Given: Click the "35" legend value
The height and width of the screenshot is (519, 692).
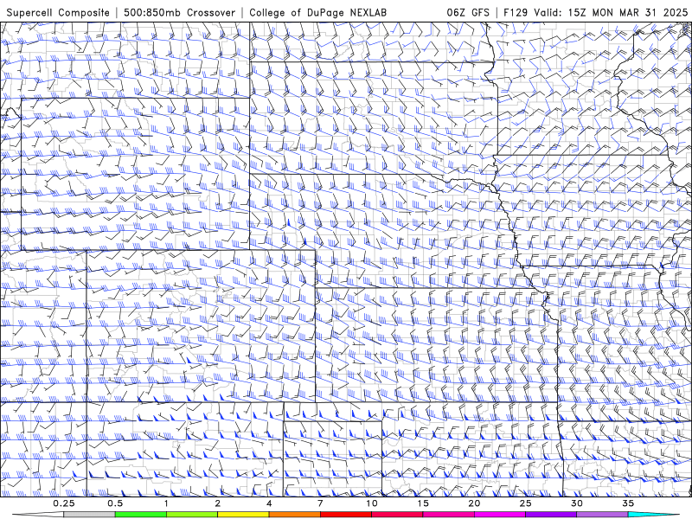Looking at the screenshot, I should pos(628,503).
